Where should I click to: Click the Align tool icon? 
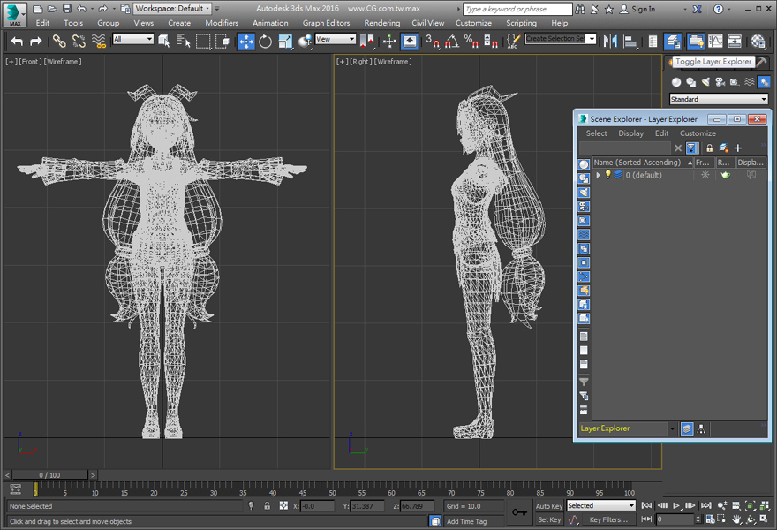coord(630,42)
